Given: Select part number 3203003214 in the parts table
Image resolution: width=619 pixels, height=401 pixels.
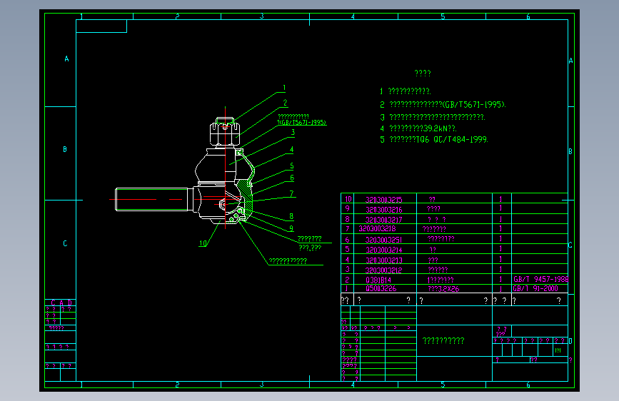Looking at the screenshot, I should 383,250.
